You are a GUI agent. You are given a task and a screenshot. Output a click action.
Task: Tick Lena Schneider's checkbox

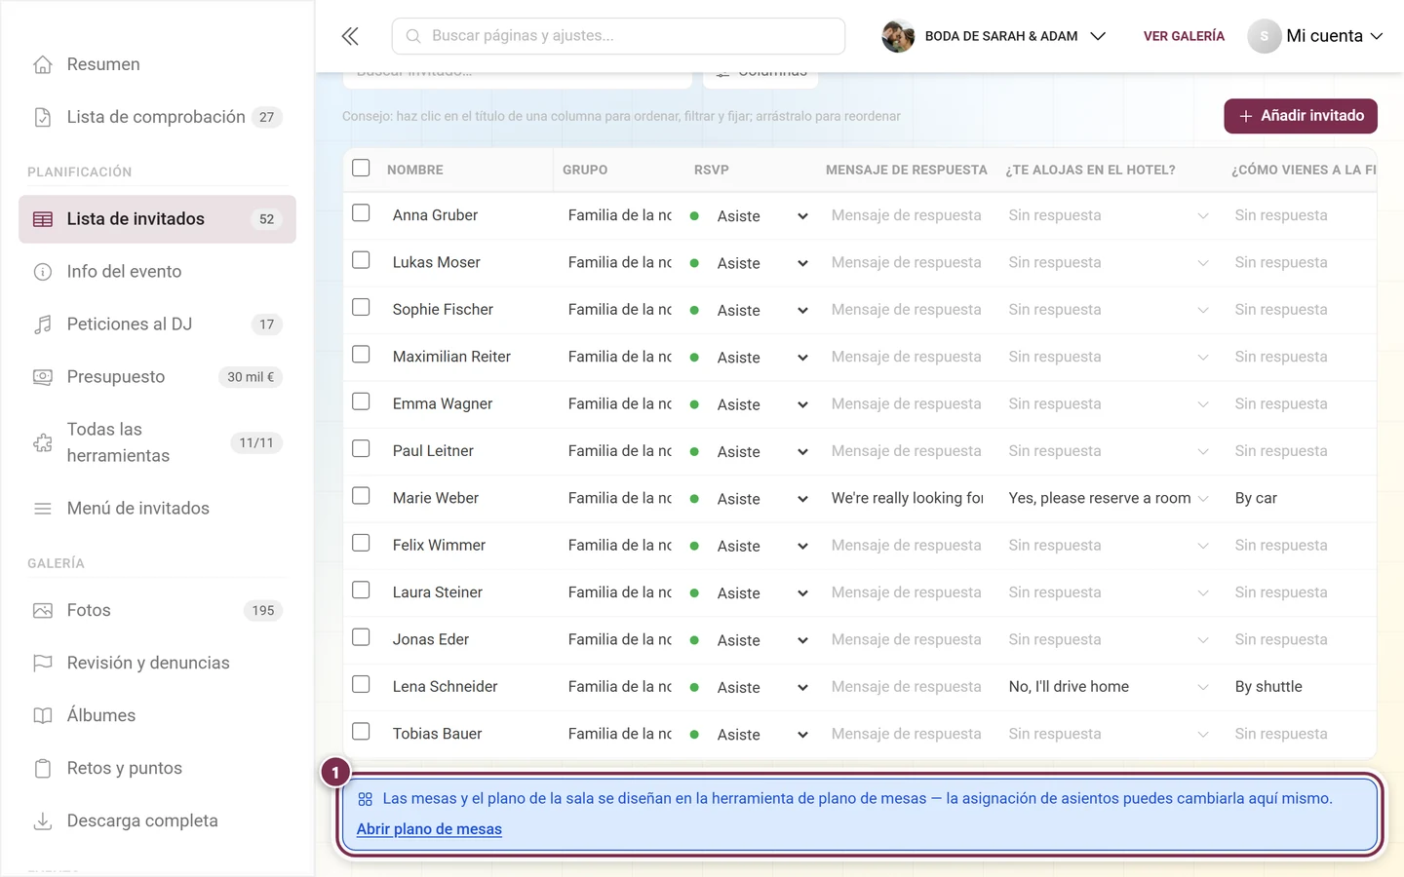tap(361, 684)
